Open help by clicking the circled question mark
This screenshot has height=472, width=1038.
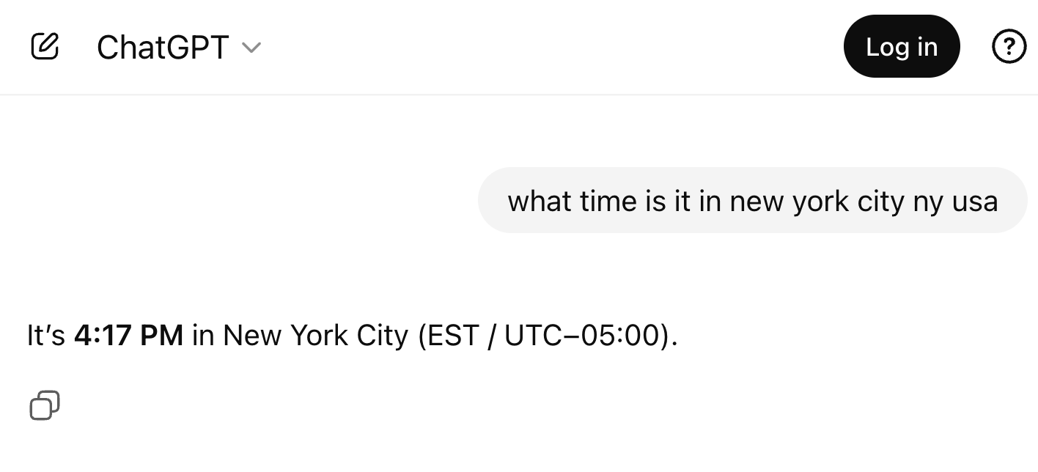point(1009,46)
